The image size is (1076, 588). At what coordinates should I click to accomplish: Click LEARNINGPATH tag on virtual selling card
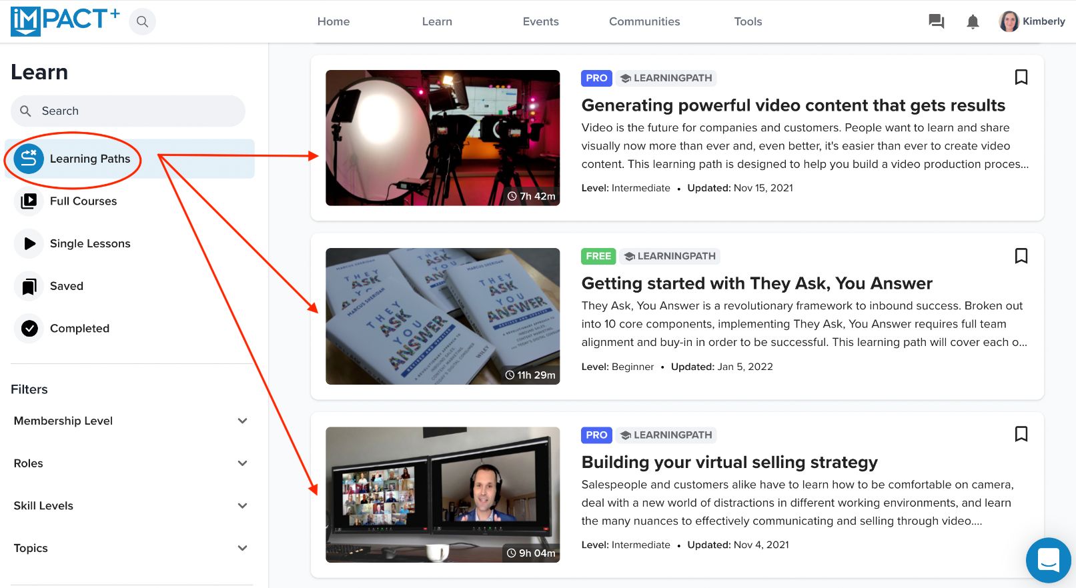coord(666,435)
